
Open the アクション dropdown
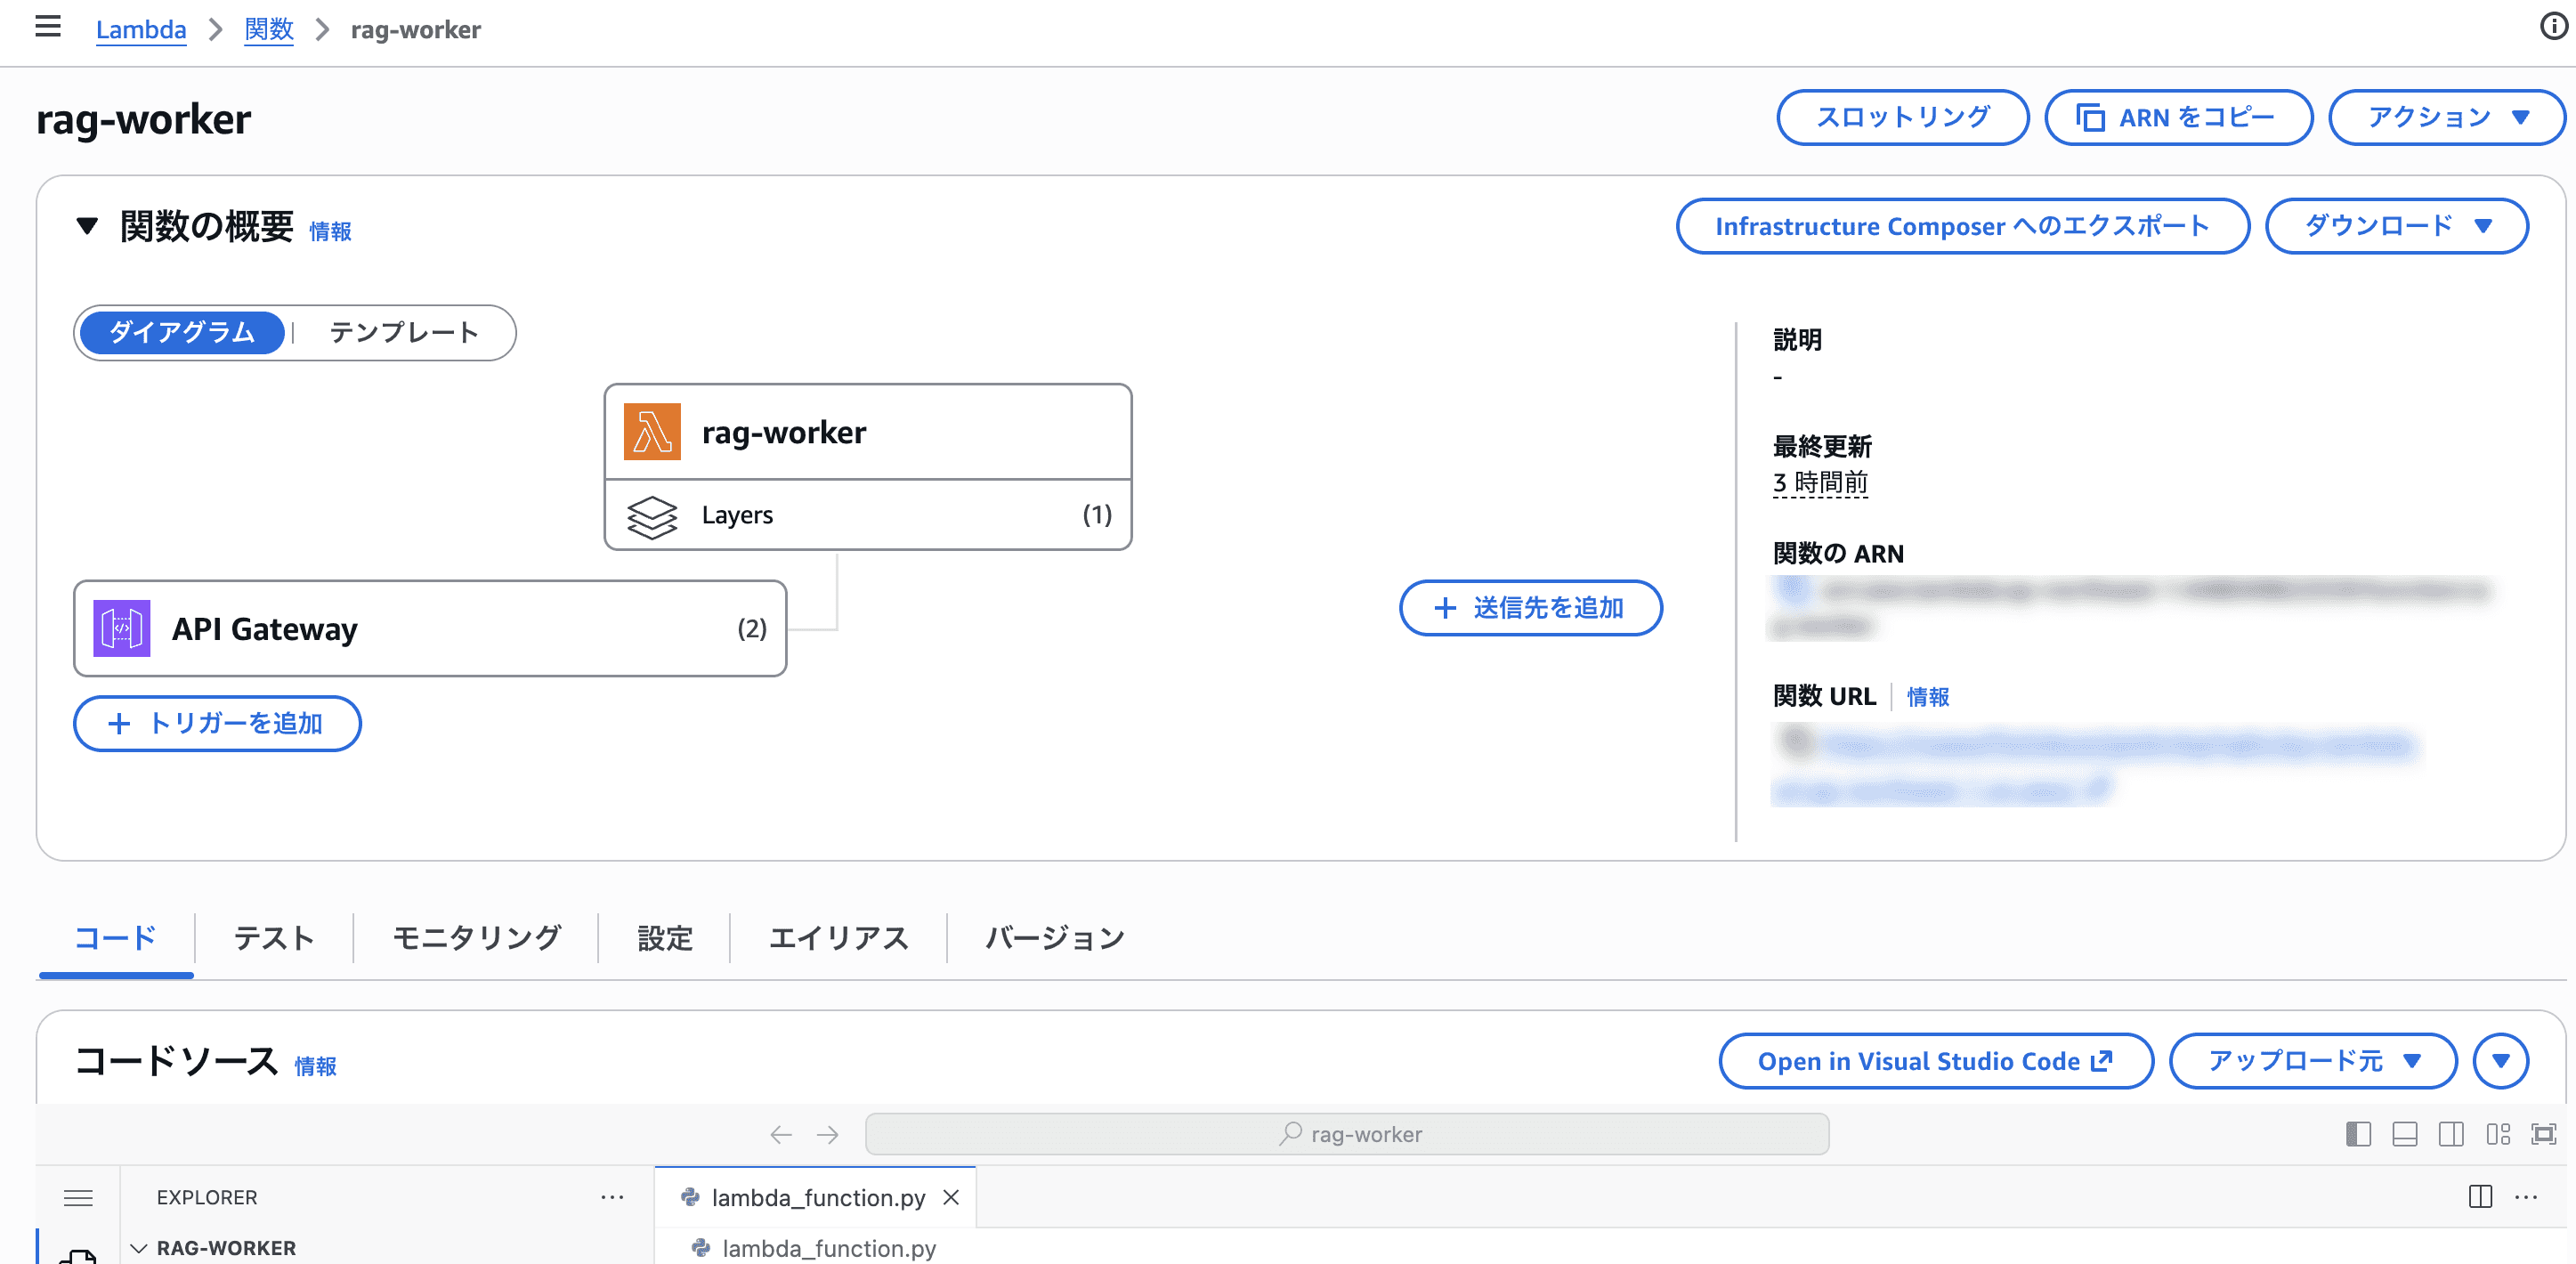(x=2446, y=117)
